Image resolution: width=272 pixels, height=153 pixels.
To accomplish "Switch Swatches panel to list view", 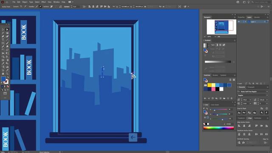I will [x=230, y=80].
